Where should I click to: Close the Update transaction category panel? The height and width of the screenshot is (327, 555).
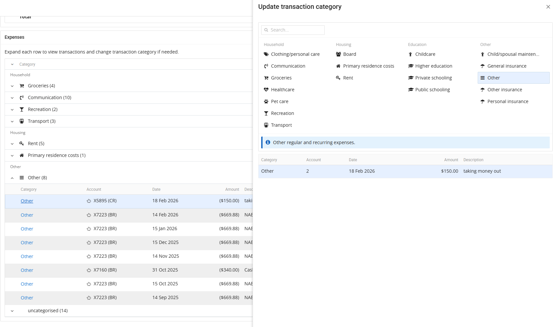coord(548,7)
